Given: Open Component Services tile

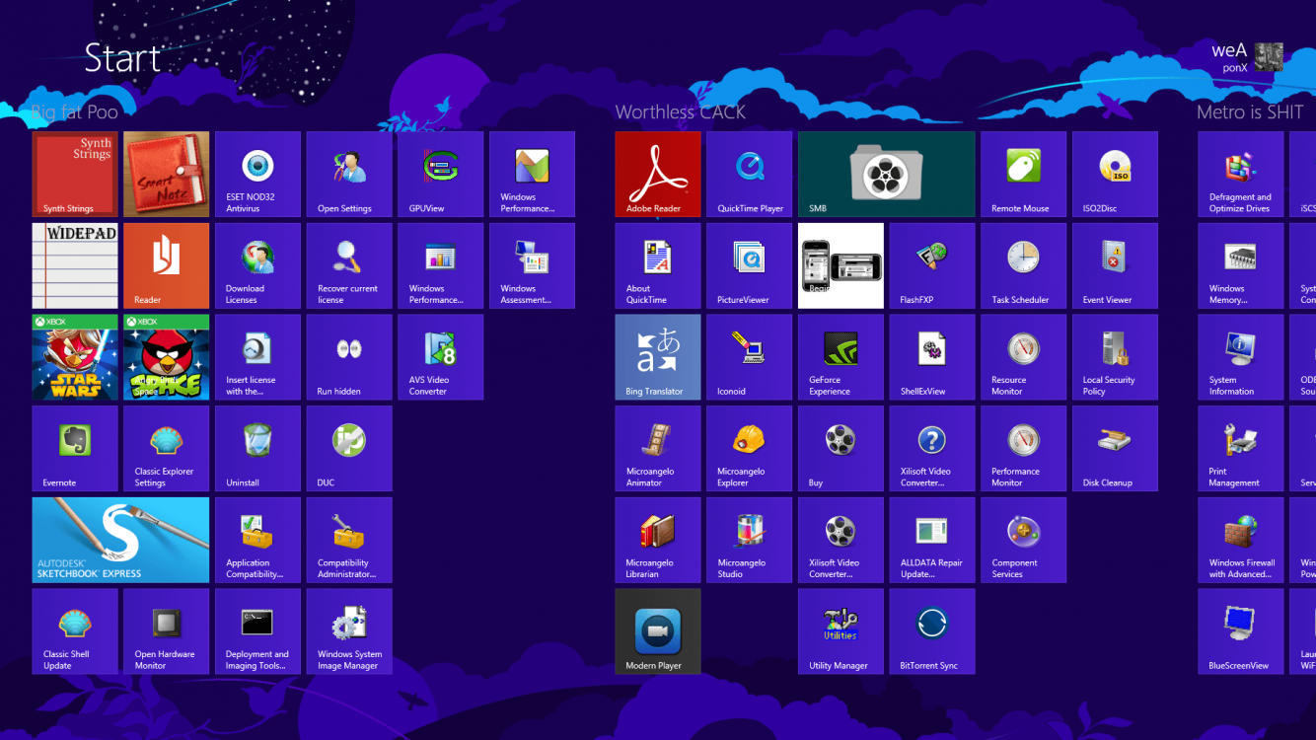Looking at the screenshot, I should pyautogui.click(x=1023, y=540).
